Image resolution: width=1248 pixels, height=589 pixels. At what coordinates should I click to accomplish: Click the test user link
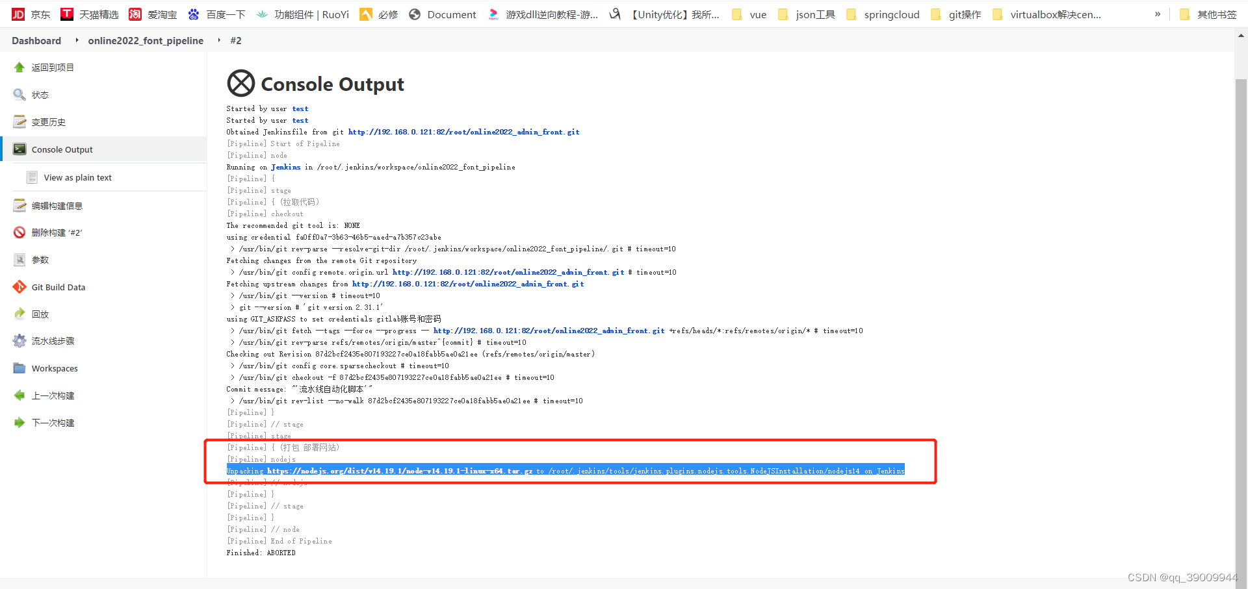click(x=300, y=108)
